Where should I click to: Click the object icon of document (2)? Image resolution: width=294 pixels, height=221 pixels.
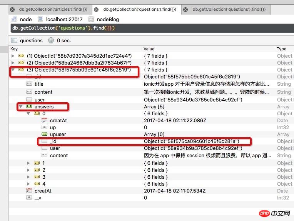click(x=22, y=63)
